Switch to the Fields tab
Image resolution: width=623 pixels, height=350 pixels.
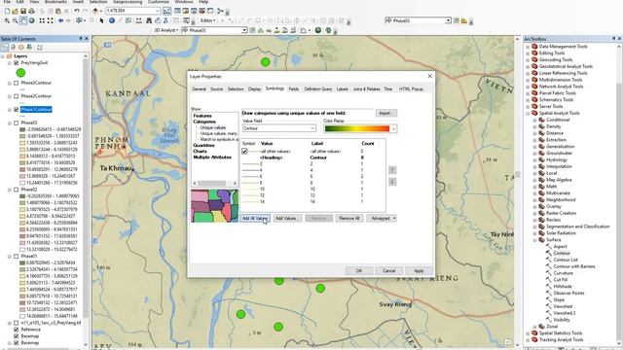(294, 89)
